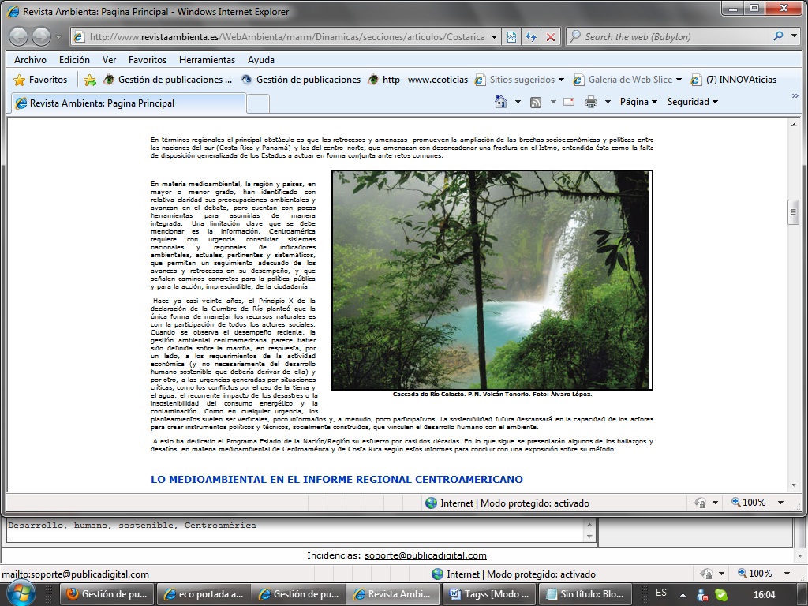Open the address bar URL dropdown arrow
This screenshot has width=808, height=606.
494,37
